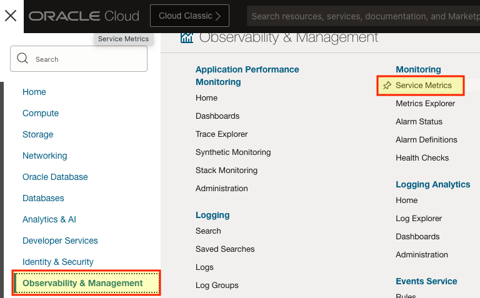Viewport: 480px width, 298px height.
Task: Open Metrics Explorer link
Action: (425, 104)
